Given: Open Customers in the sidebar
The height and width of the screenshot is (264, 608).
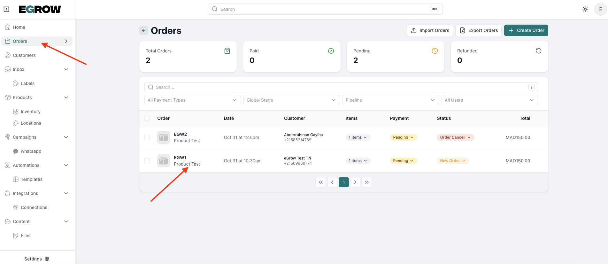Looking at the screenshot, I should (24, 55).
